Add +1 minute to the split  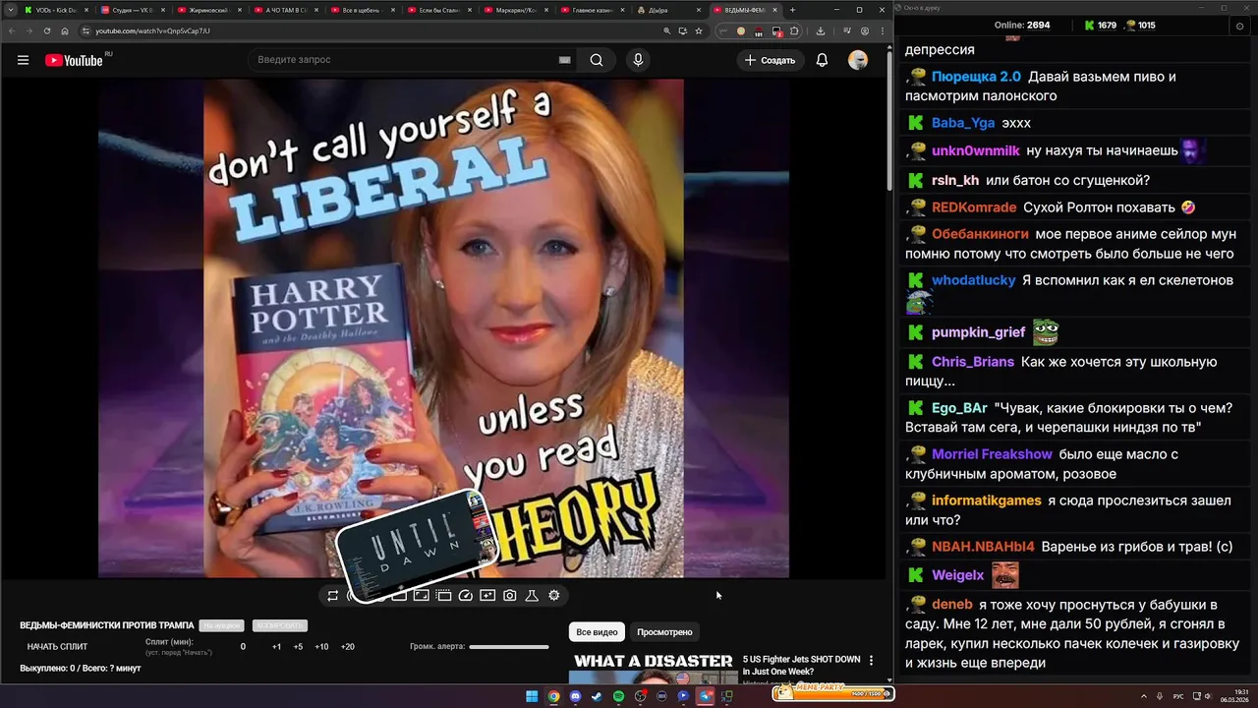pos(276,647)
